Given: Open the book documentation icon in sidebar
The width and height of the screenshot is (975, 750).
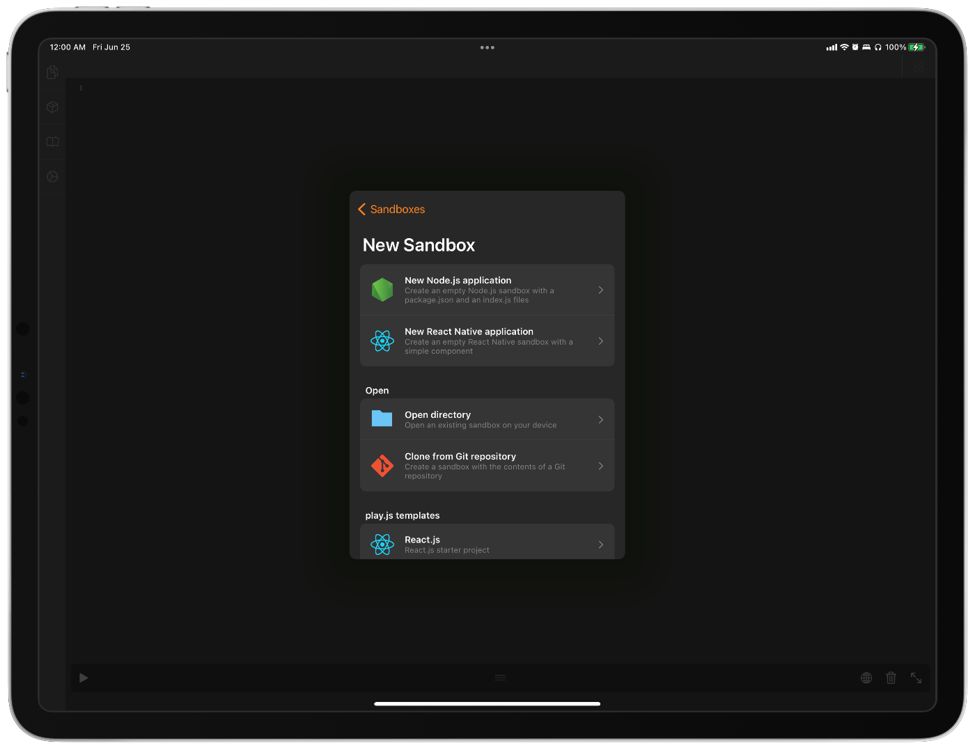Looking at the screenshot, I should (x=52, y=142).
